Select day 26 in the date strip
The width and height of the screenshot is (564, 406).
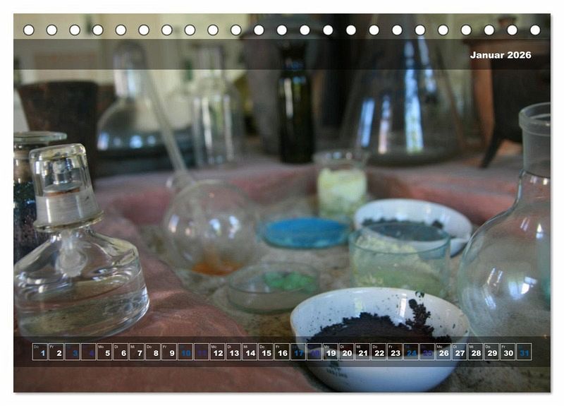[443, 352]
